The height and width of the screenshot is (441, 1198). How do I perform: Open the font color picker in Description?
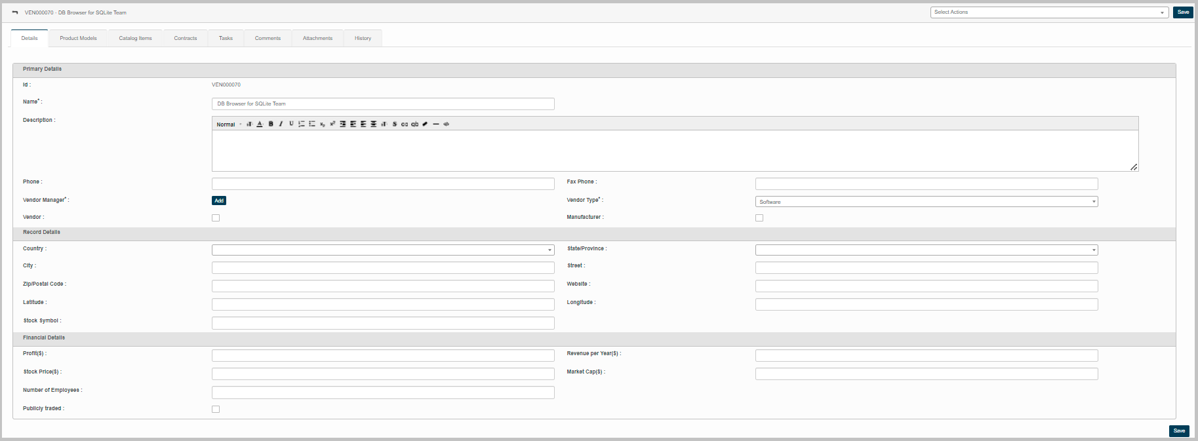(x=260, y=124)
